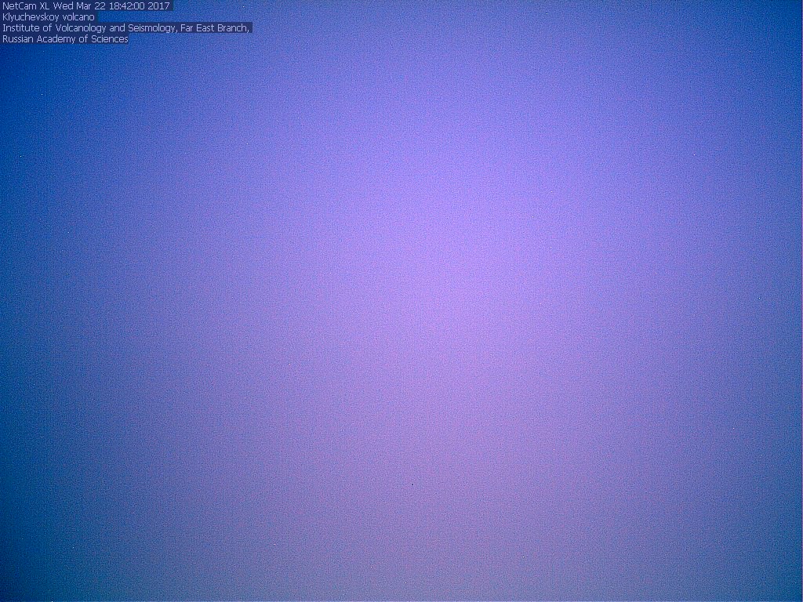Click the NetCam XL timestamp overlay text
This screenshot has height=602, width=803.
86,6
